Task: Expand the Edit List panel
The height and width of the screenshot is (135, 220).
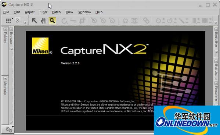Action: coord(216,61)
